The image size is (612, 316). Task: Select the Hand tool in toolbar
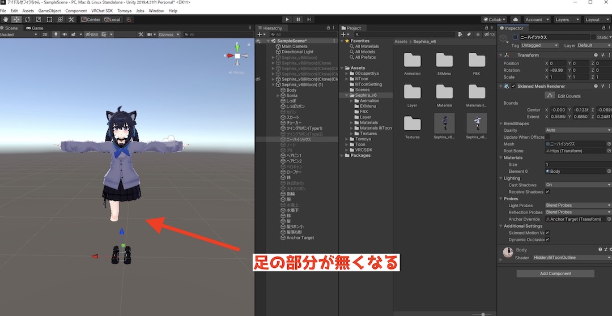click(6, 19)
